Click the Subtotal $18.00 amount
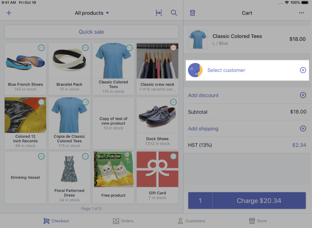This screenshot has width=312, height=228. pyautogui.click(x=298, y=112)
